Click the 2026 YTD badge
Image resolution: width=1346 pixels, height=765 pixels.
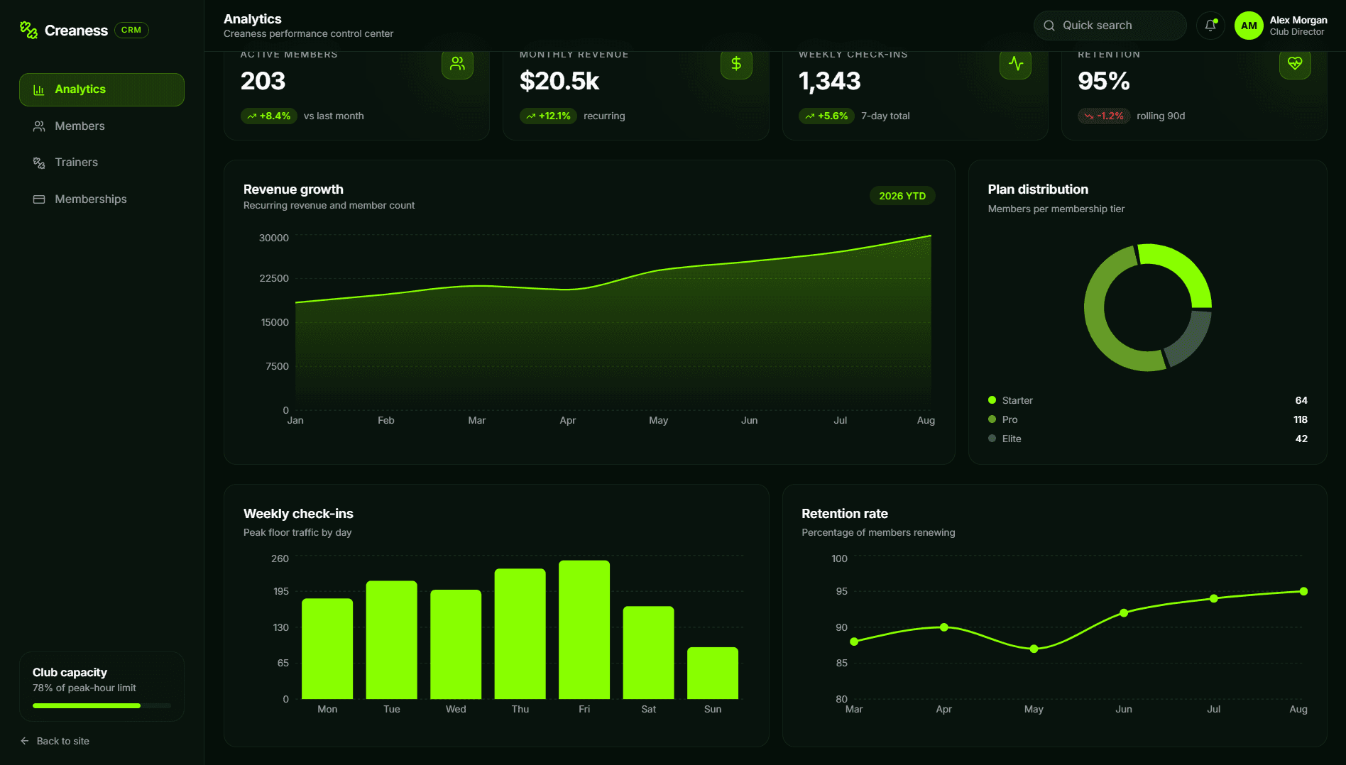(902, 196)
